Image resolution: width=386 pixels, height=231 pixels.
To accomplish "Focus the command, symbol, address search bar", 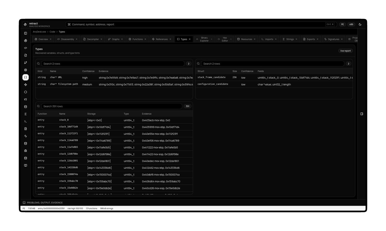I will pos(201,24).
